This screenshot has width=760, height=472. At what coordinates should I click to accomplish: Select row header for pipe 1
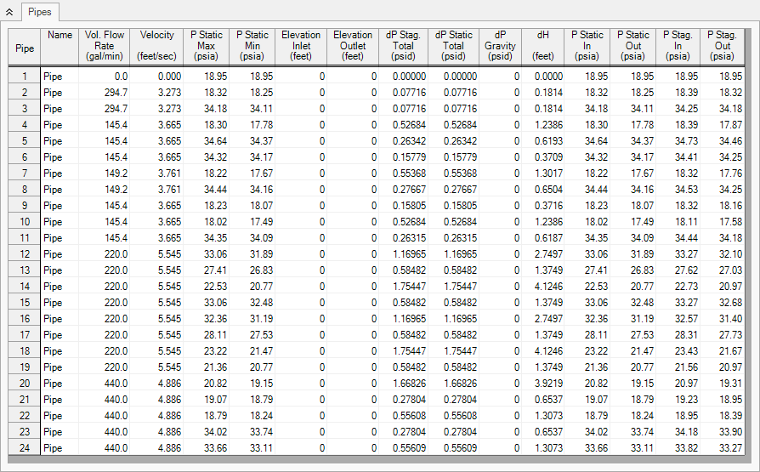25,77
